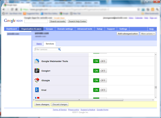Go to the Groups tab
The width and height of the screenshot is (161, 118).
(x=49, y=29)
